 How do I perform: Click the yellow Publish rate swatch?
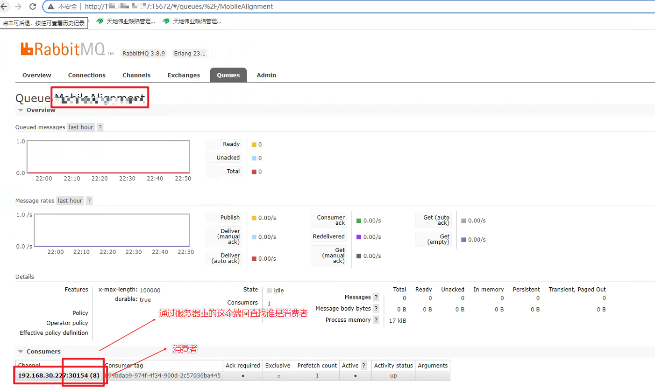(x=254, y=218)
